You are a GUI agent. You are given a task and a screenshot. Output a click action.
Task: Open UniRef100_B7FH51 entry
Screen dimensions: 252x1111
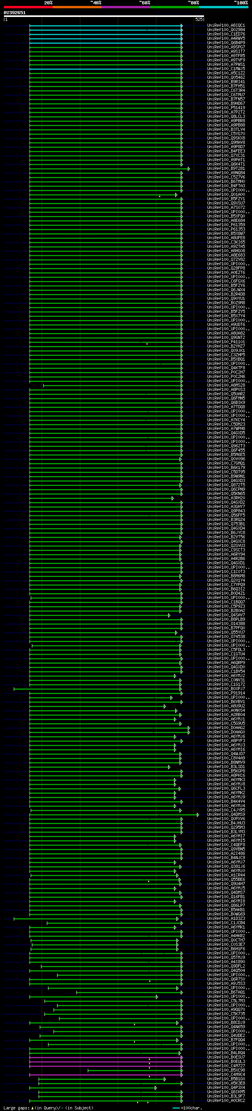[226, 86]
